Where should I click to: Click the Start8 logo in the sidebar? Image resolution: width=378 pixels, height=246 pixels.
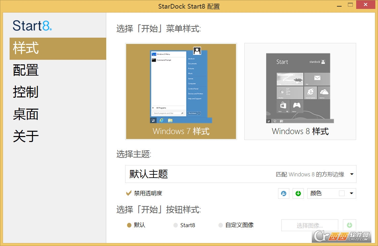point(32,26)
